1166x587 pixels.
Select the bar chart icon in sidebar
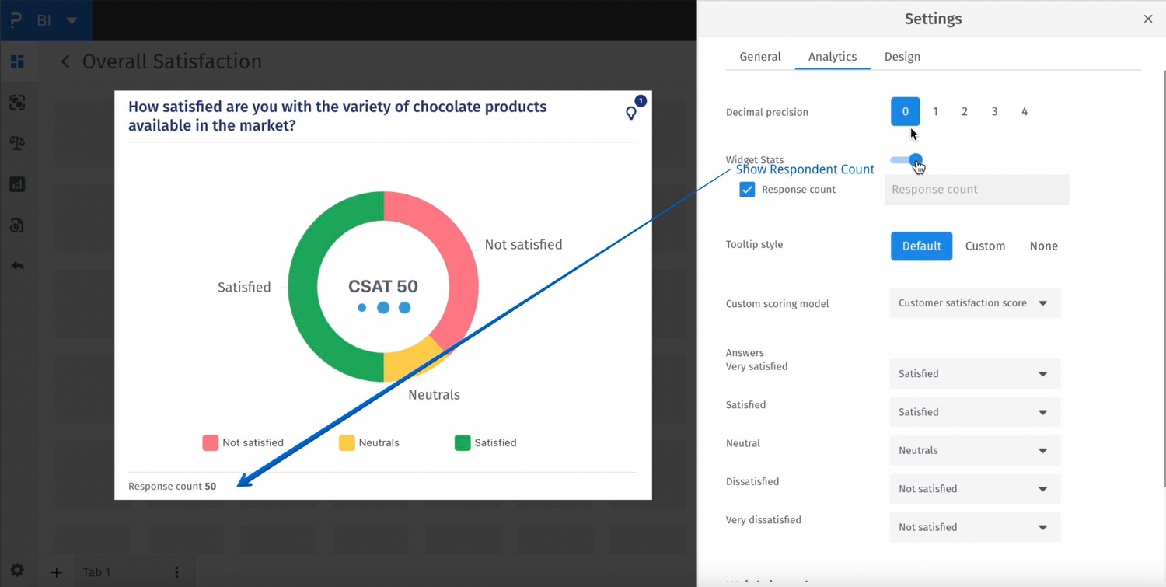[x=17, y=184]
